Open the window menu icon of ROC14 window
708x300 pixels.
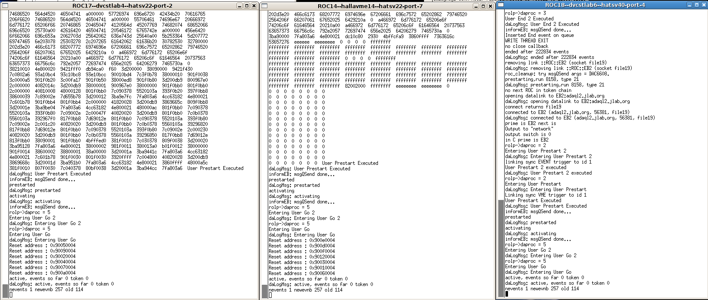[x=264, y=6]
